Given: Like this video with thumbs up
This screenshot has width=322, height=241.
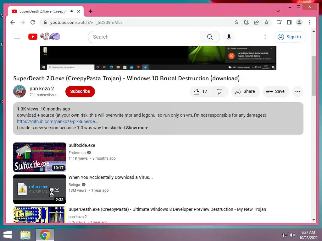Looking at the screenshot, I should [200, 91].
